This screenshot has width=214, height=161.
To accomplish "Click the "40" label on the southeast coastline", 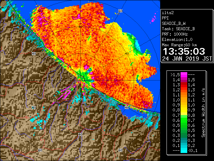I will click(127, 107).
